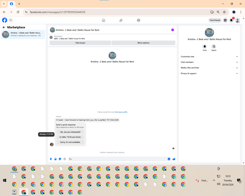The width and height of the screenshot is (245, 196).
Task: Go back with Marketplace arrow
Action: pyautogui.click(x=4, y=27)
